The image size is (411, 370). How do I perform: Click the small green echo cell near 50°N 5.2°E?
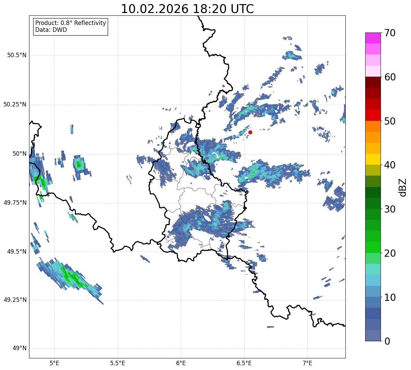[79, 165]
